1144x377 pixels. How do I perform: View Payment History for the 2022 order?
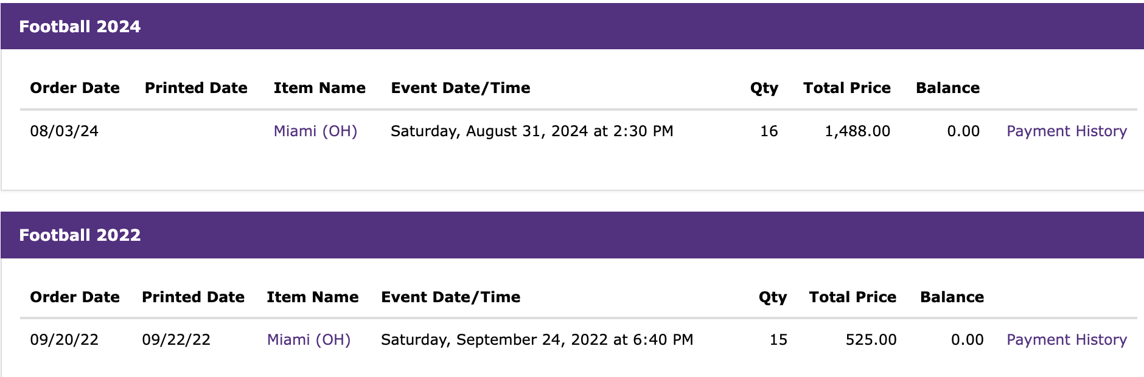tap(1067, 340)
